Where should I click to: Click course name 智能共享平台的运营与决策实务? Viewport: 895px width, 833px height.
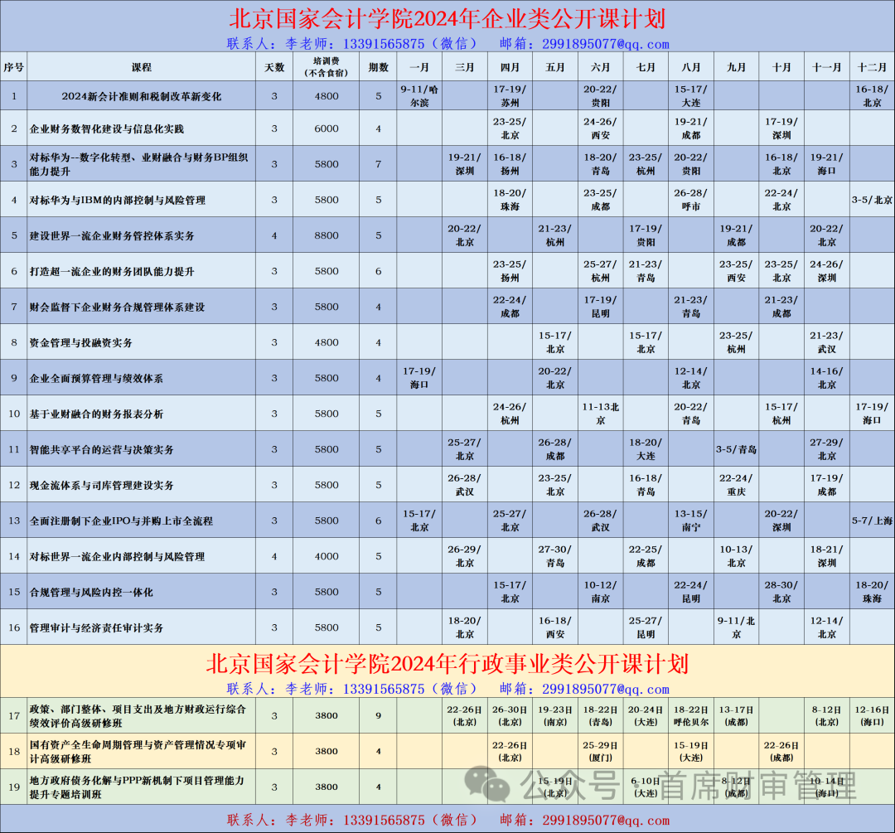(x=102, y=450)
